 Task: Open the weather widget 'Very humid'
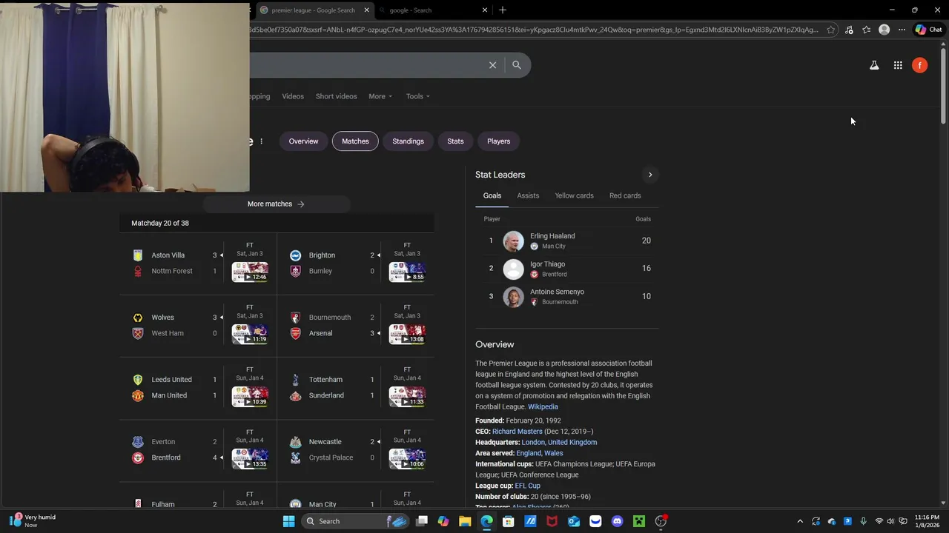click(x=33, y=521)
